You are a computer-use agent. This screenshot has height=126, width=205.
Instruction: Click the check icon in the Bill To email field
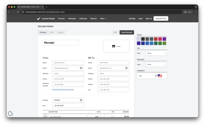click(126, 68)
